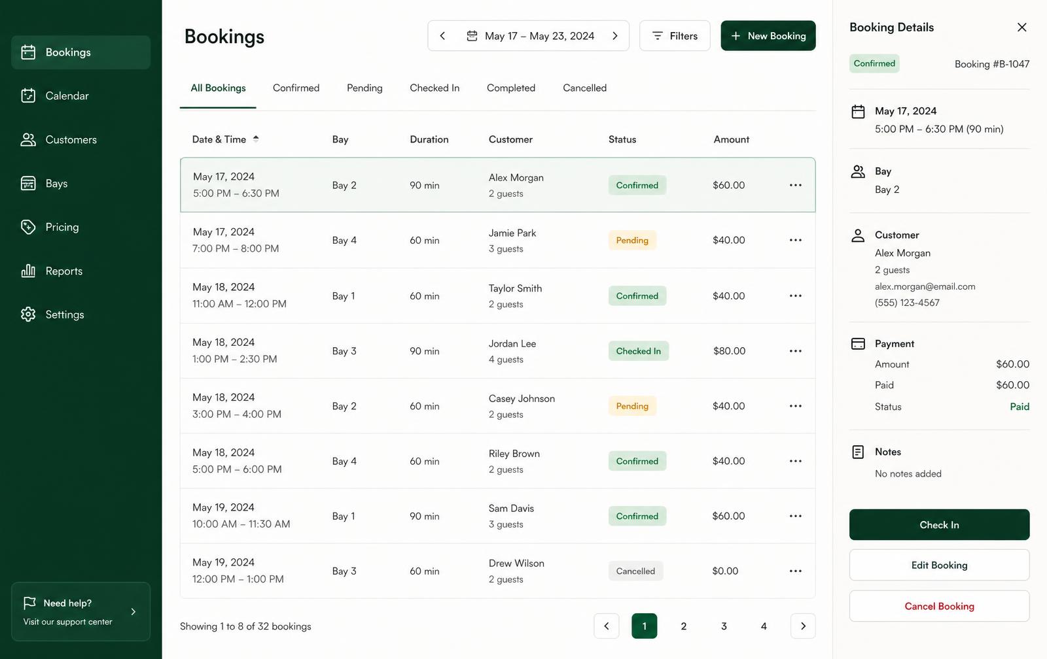Click calendar icon in date range picker

coord(472,36)
